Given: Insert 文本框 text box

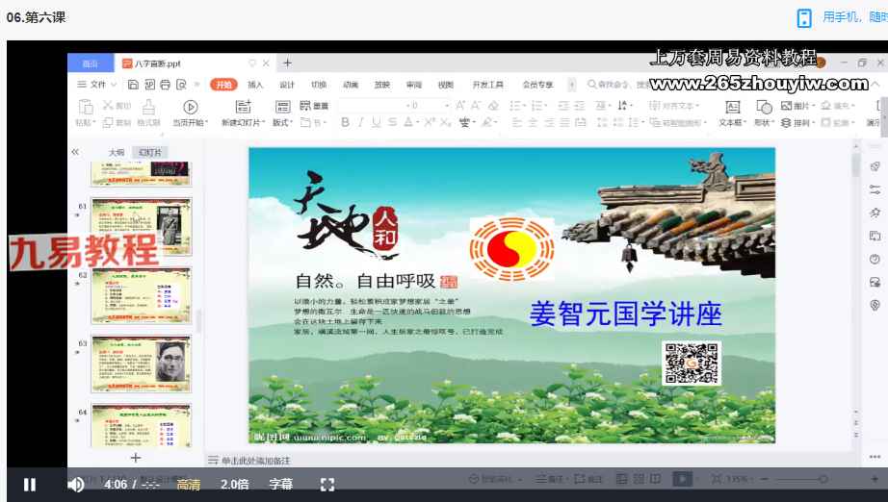Looking at the screenshot, I should point(732,112).
